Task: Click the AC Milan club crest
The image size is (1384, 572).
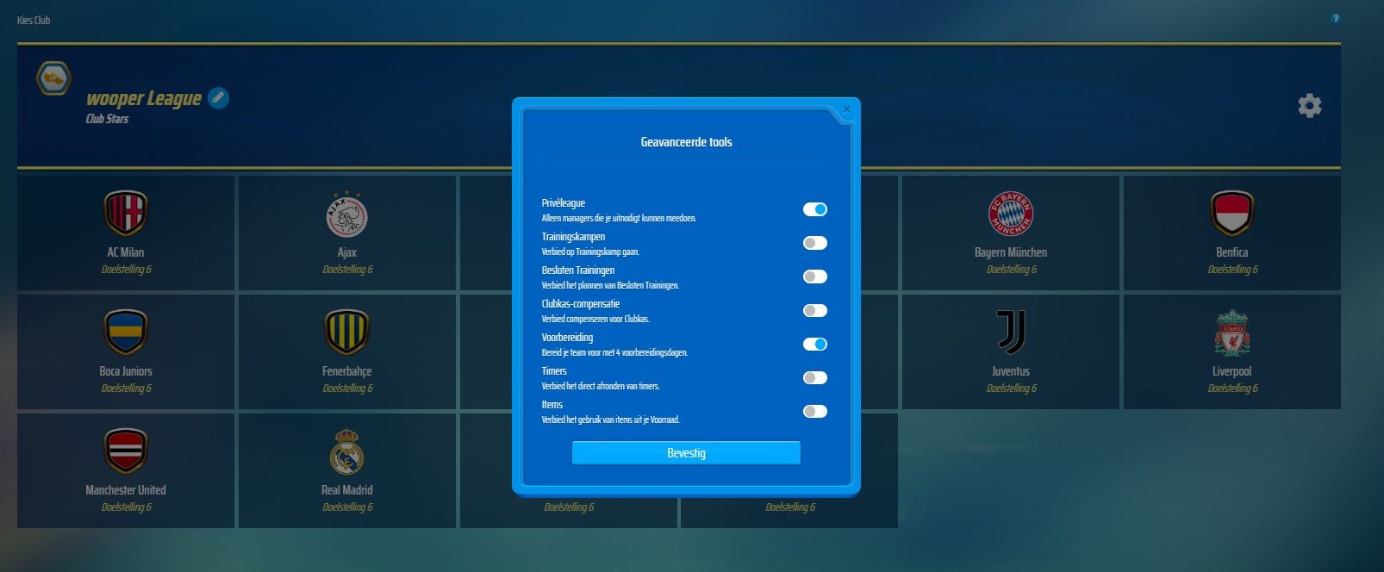Action: (126, 214)
